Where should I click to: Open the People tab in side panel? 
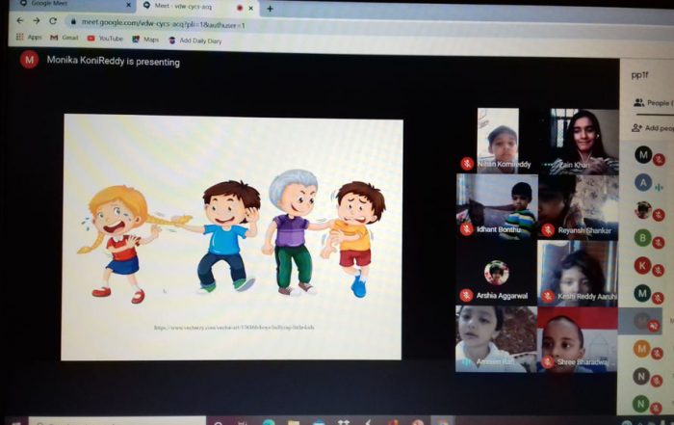[x=652, y=103]
